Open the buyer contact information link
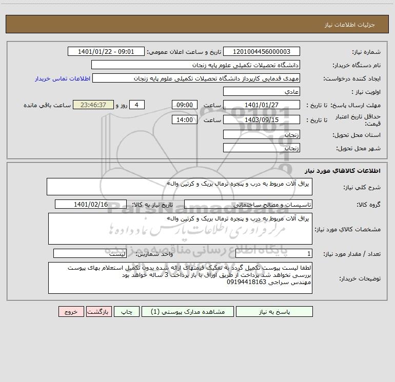395x382 pixels. click(x=63, y=78)
